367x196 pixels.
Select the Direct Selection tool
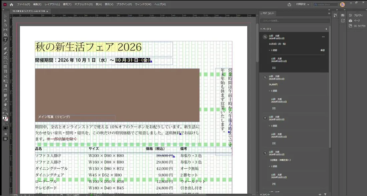[x=5, y=21]
